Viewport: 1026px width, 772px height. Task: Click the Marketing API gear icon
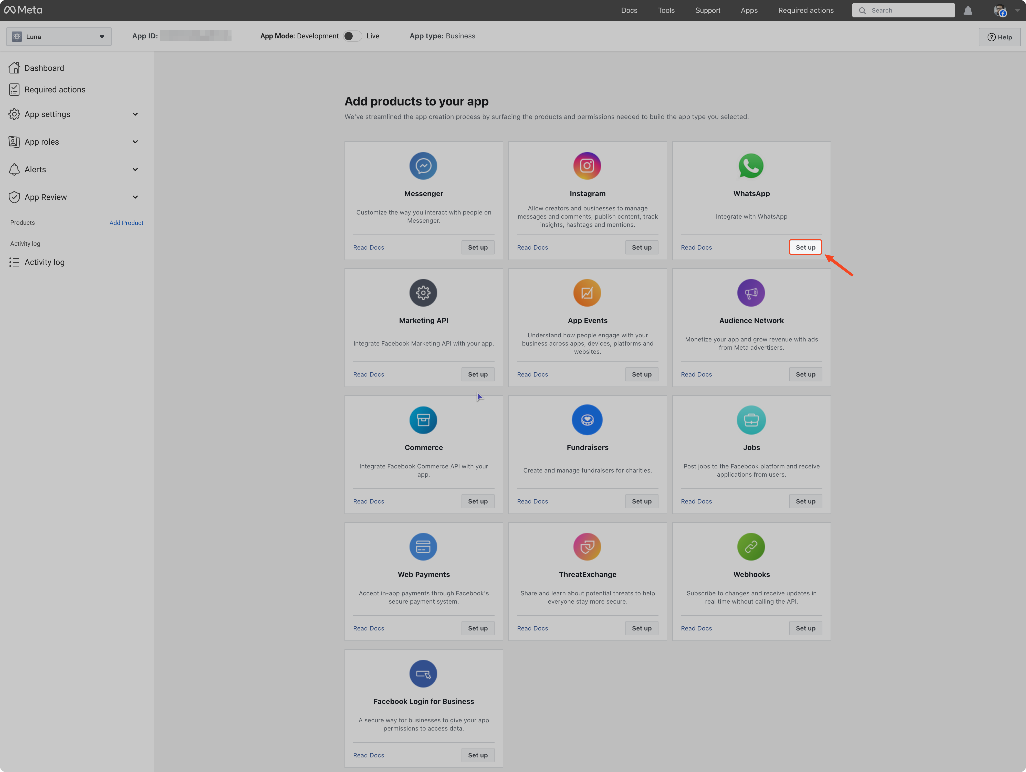click(x=423, y=293)
